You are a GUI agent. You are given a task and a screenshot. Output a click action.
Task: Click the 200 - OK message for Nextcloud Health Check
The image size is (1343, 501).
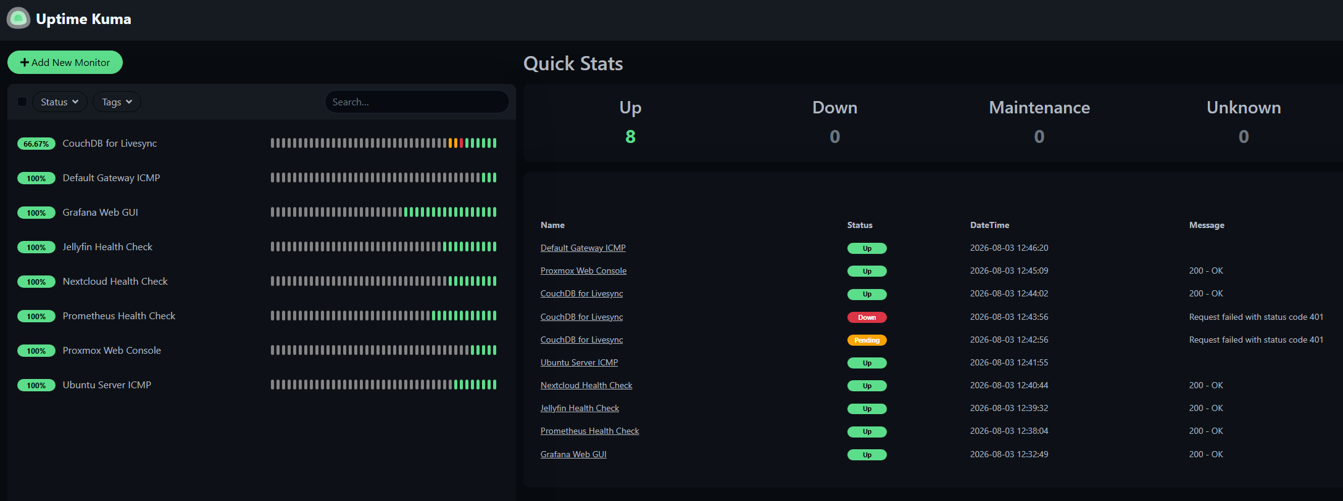(1206, 385)
